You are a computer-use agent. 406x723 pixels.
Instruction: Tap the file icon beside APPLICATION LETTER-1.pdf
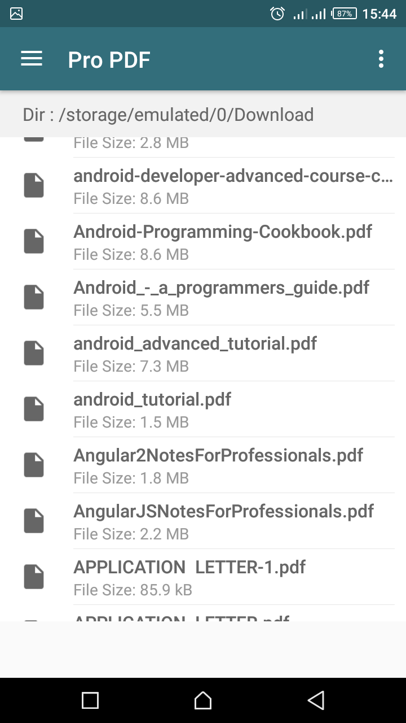(x=34, y=577)
